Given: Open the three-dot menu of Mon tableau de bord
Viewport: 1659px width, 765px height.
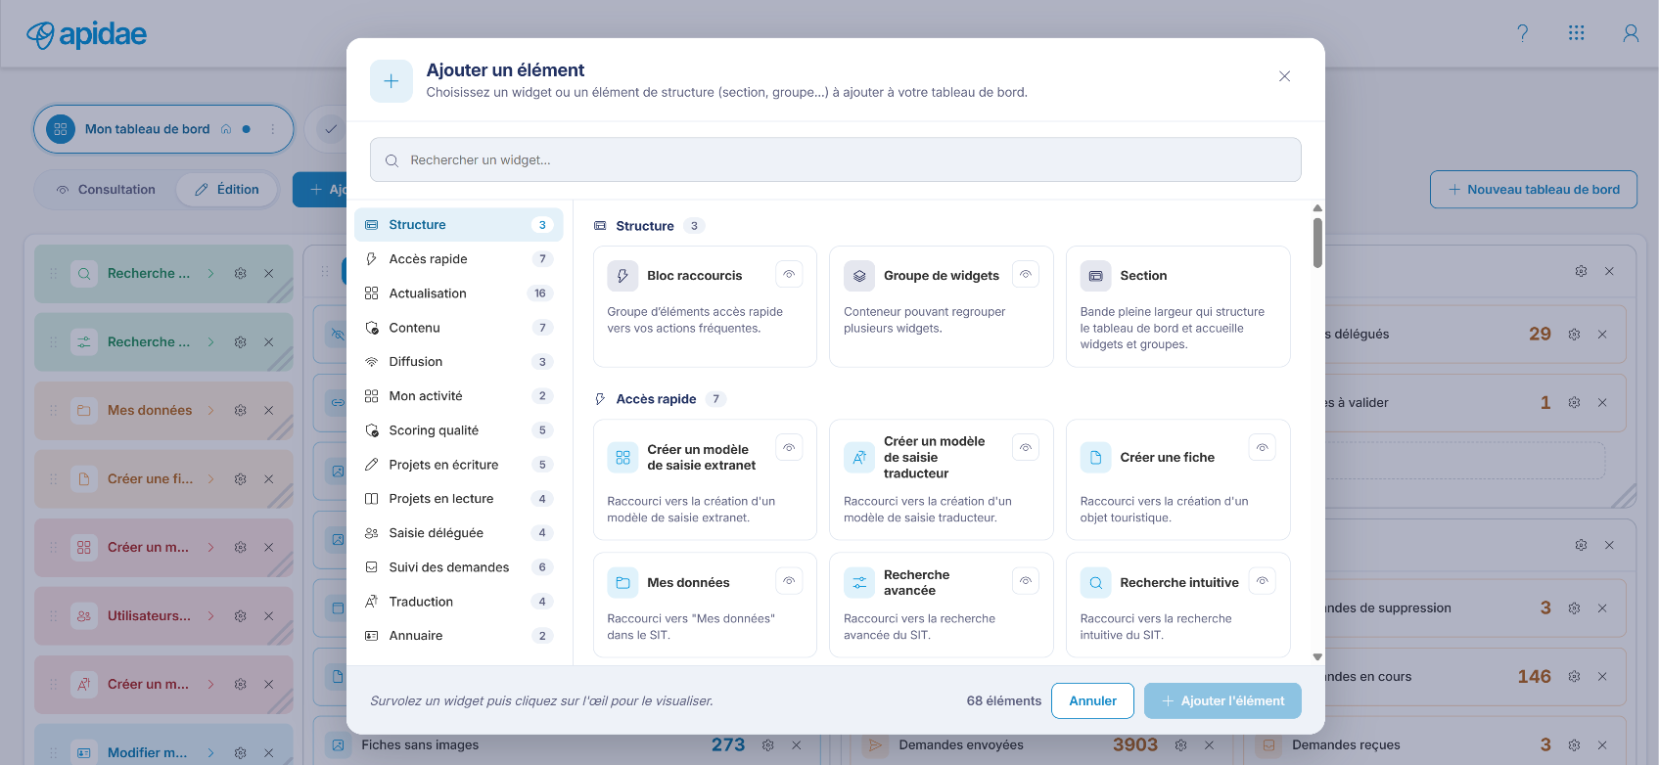Looking at the screenshot, I should click(x=273, y=129).
